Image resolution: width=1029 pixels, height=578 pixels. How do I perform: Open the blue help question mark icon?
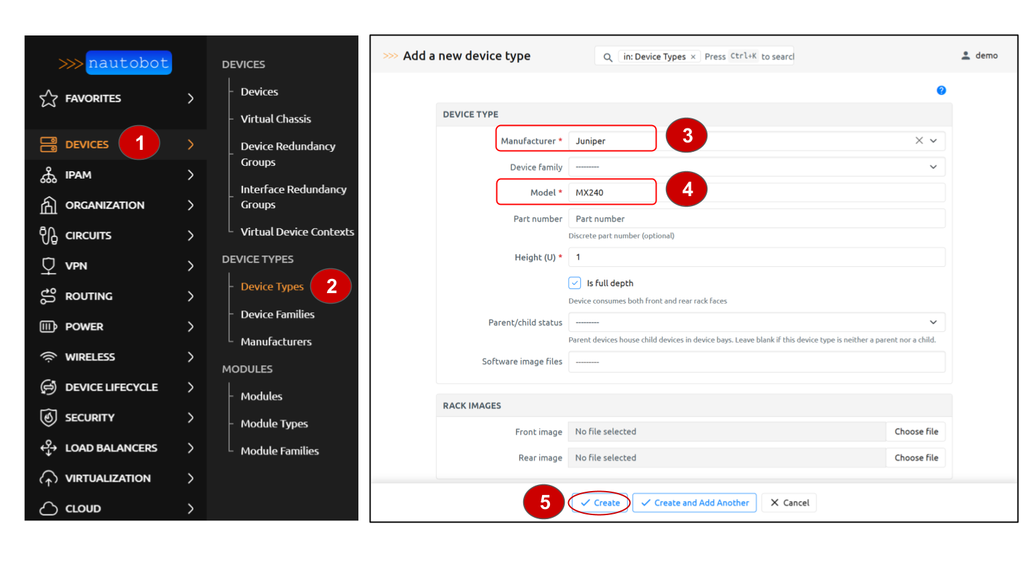coord(941,90)
